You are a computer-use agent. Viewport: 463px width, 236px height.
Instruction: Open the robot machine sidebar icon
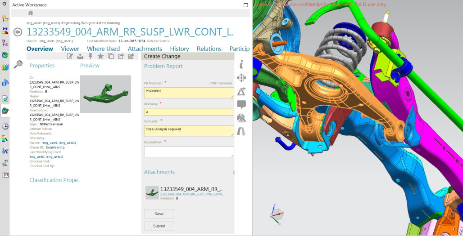tap(5, 163)
